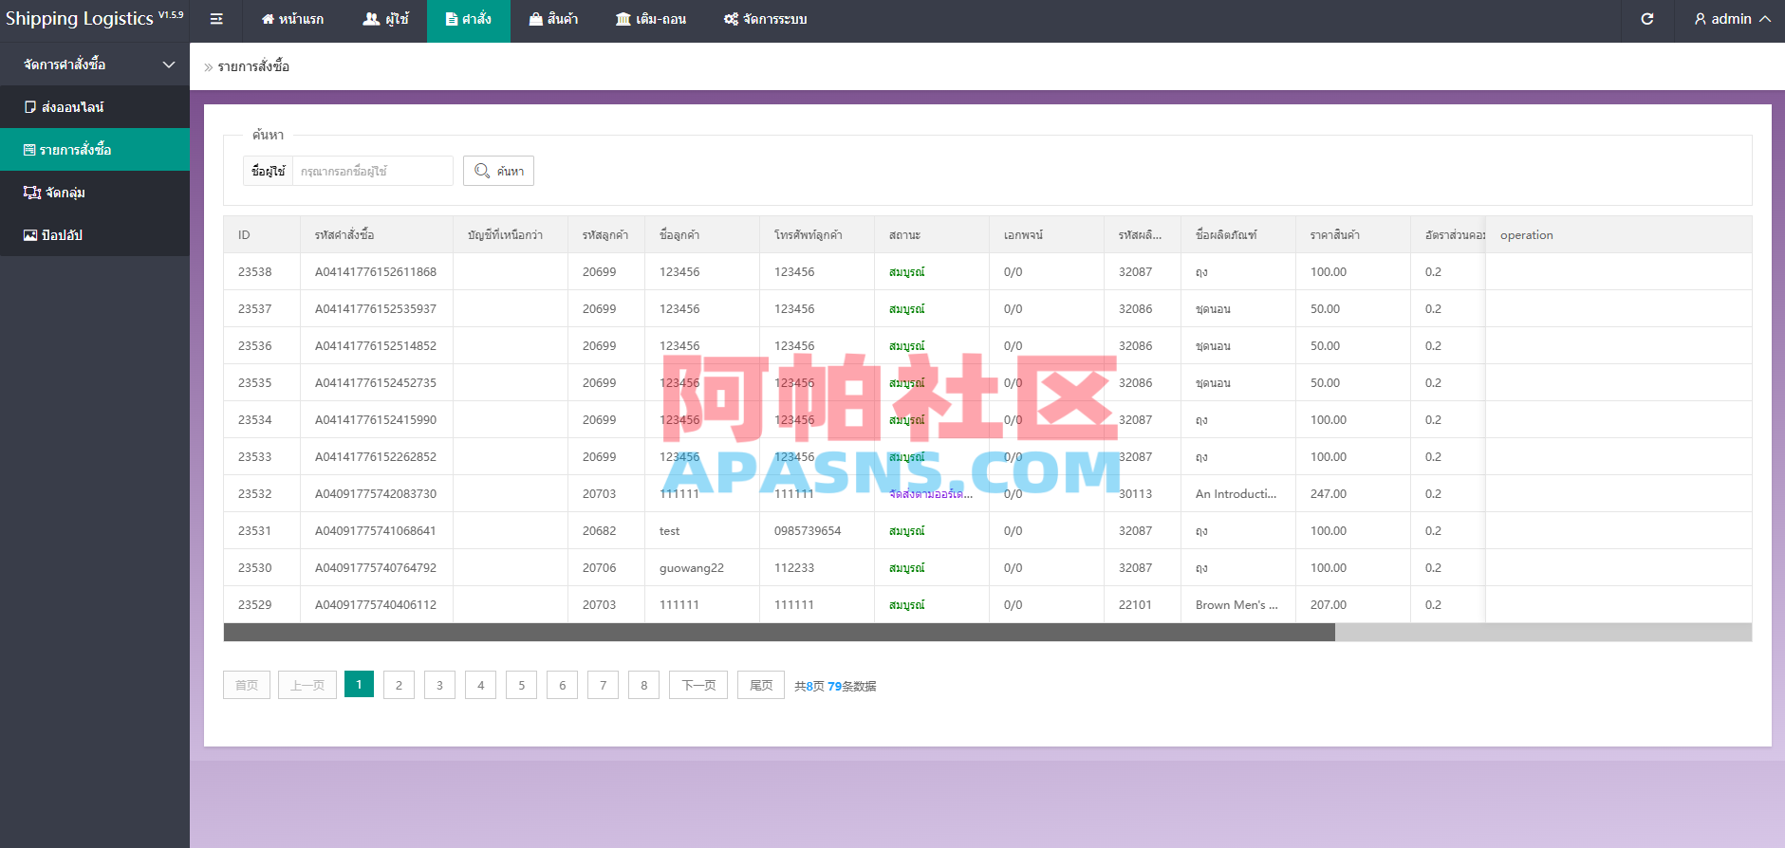1785x848 pixels.
Task: Click the ค้นหา search button
Action: pyautogui.click(x=498, y=171)
